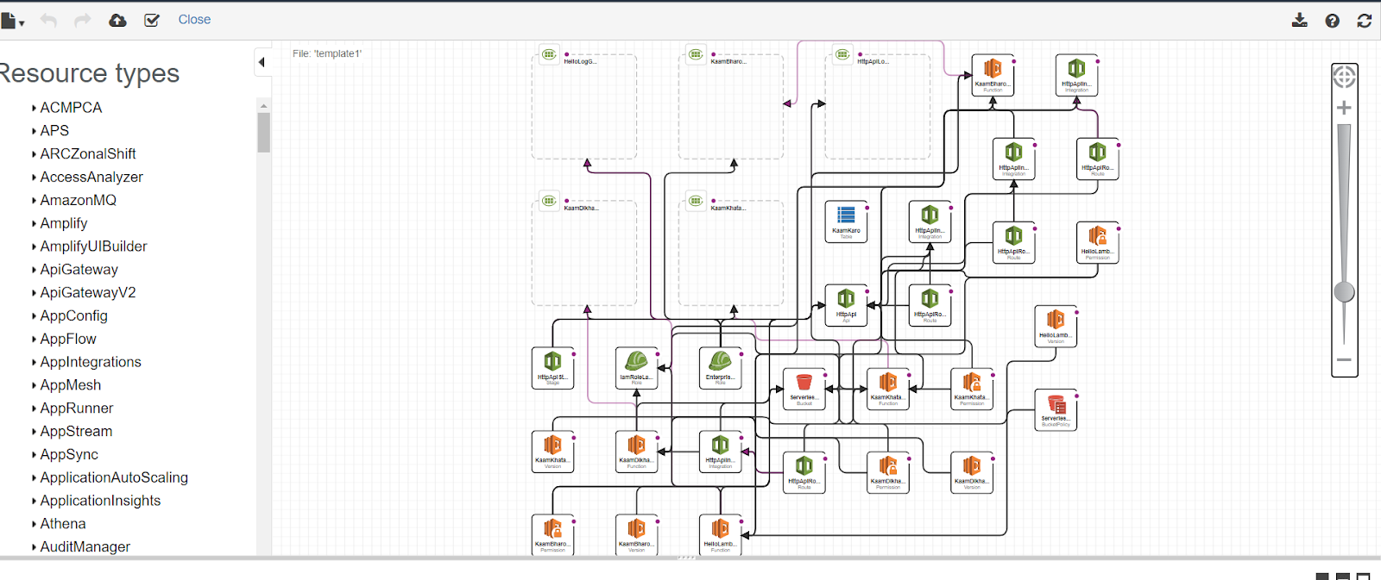Click the Close link in toolbar

pos(194,19)
